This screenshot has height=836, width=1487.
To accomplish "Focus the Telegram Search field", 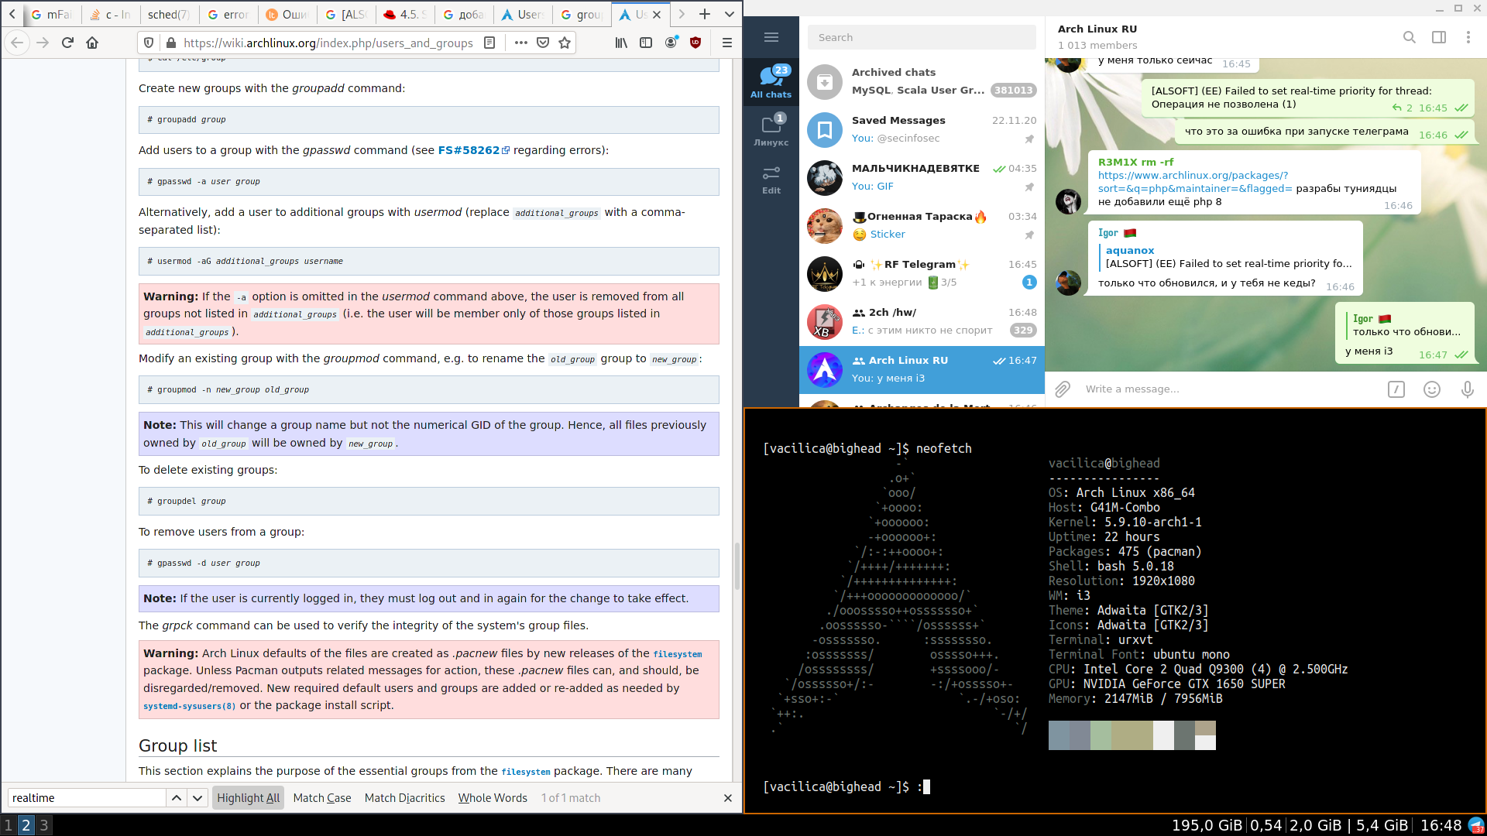I will click(x=922, y=37).
